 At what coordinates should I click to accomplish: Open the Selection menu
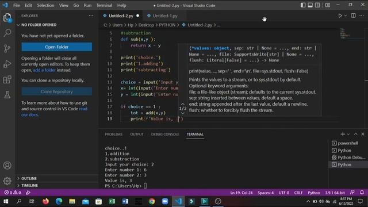tap(45, 5)
